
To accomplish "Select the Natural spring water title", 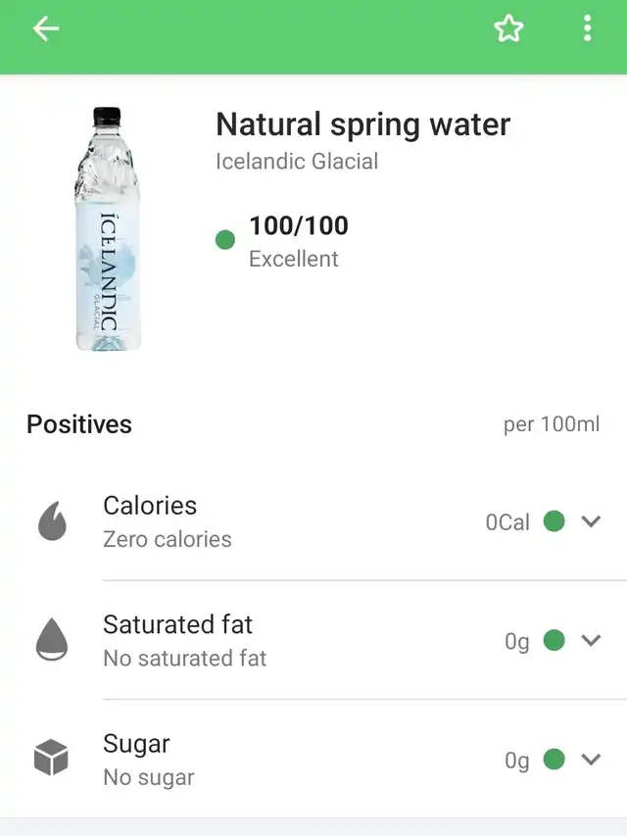I will pos(363,124).
